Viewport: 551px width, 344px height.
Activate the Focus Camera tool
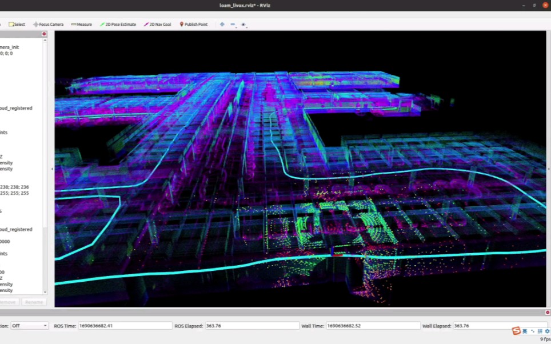tap(49, 25)
